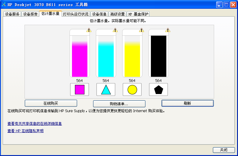Click the magenta cartridge warning icon

89,30
